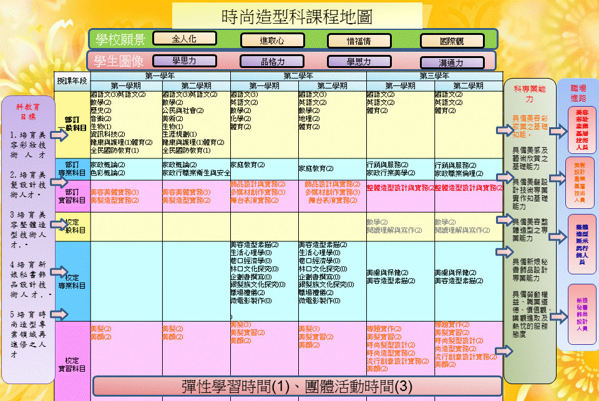599x401 pixels.
Task: Select the 地理(2) course entry
Action: pos(309,118)
